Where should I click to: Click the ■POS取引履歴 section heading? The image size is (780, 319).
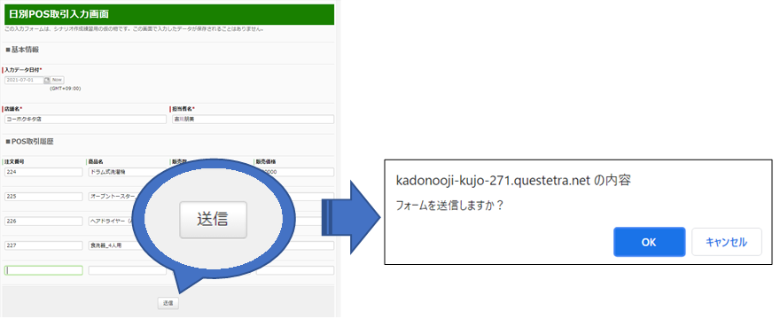point(29,142)
